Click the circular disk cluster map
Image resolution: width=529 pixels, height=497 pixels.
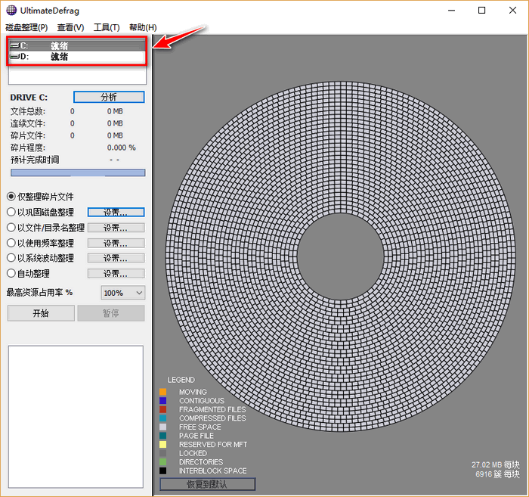(340, 256)
